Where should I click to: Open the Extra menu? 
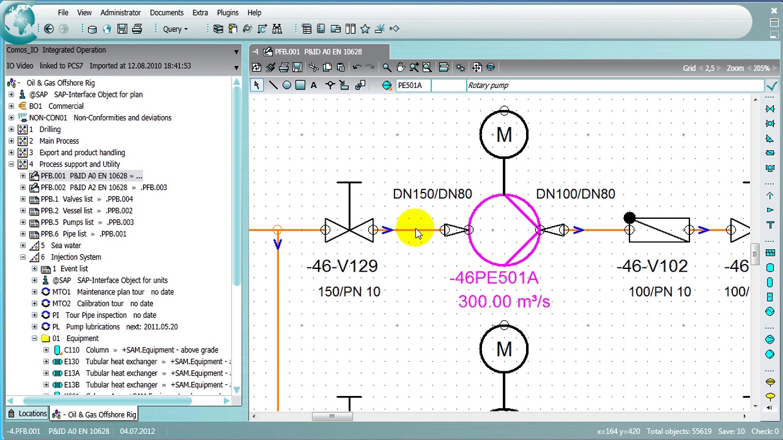click(200, 12)
